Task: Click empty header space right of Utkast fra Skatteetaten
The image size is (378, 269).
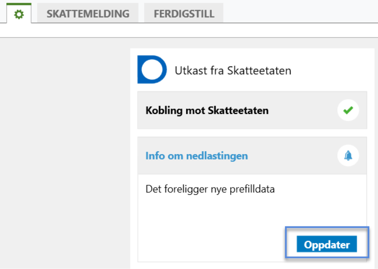Action: pos(330,71)
